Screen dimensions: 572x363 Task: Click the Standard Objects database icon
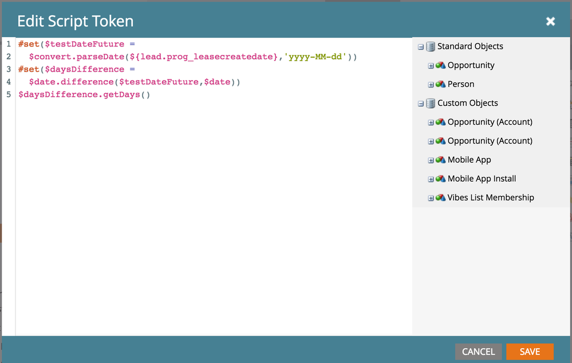pos(430,46)
